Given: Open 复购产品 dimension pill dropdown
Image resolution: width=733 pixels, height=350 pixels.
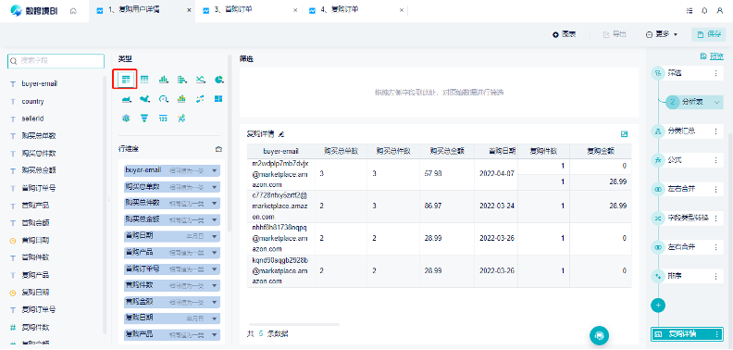Looking at the screenshot, I should click(215, 334).
